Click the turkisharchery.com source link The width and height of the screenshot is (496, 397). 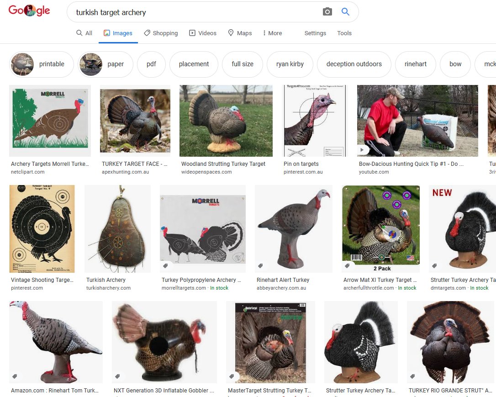pos(109,288)
